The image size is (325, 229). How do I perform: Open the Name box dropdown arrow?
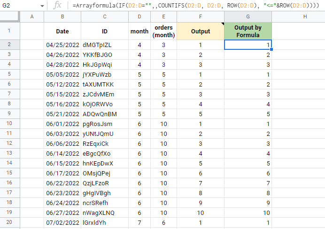tap(42, 6)
